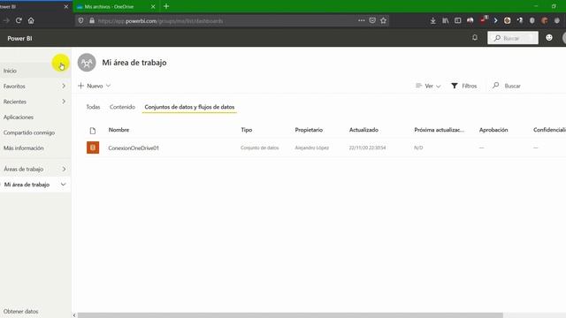Save page to Pocket icon
Viewport: 566px width, 318px height.
point(372,20)
